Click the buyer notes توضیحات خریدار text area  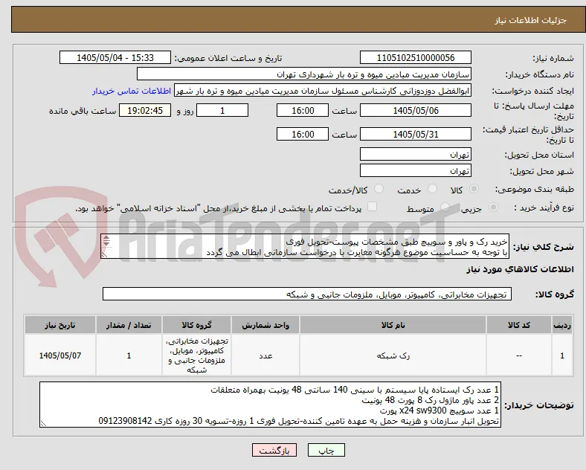(x=270, y=405)
